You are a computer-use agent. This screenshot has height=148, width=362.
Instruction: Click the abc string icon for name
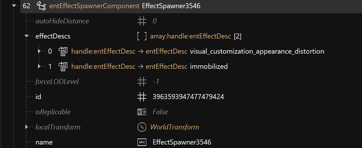tap(142, 142)
